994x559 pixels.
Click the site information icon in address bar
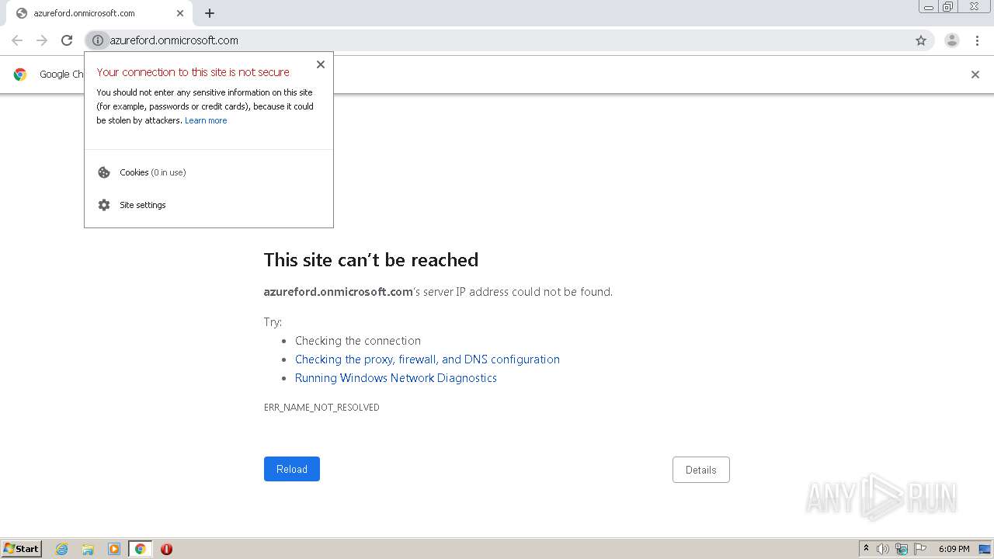tap(98, 40)
